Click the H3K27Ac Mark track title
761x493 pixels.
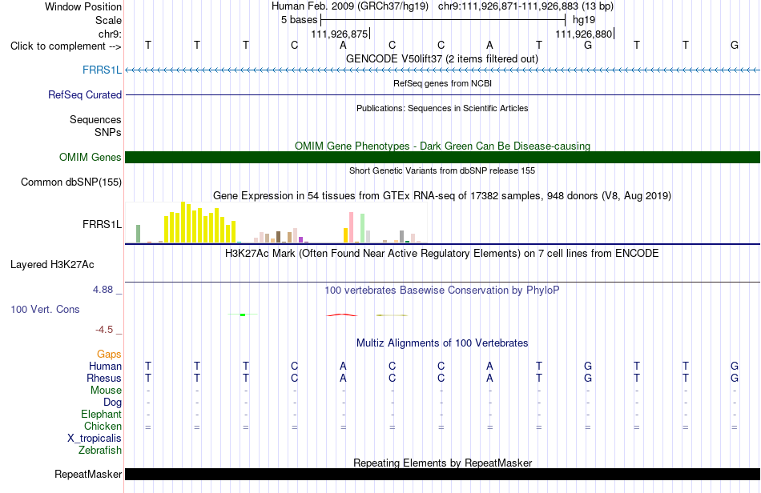[442, 253]
